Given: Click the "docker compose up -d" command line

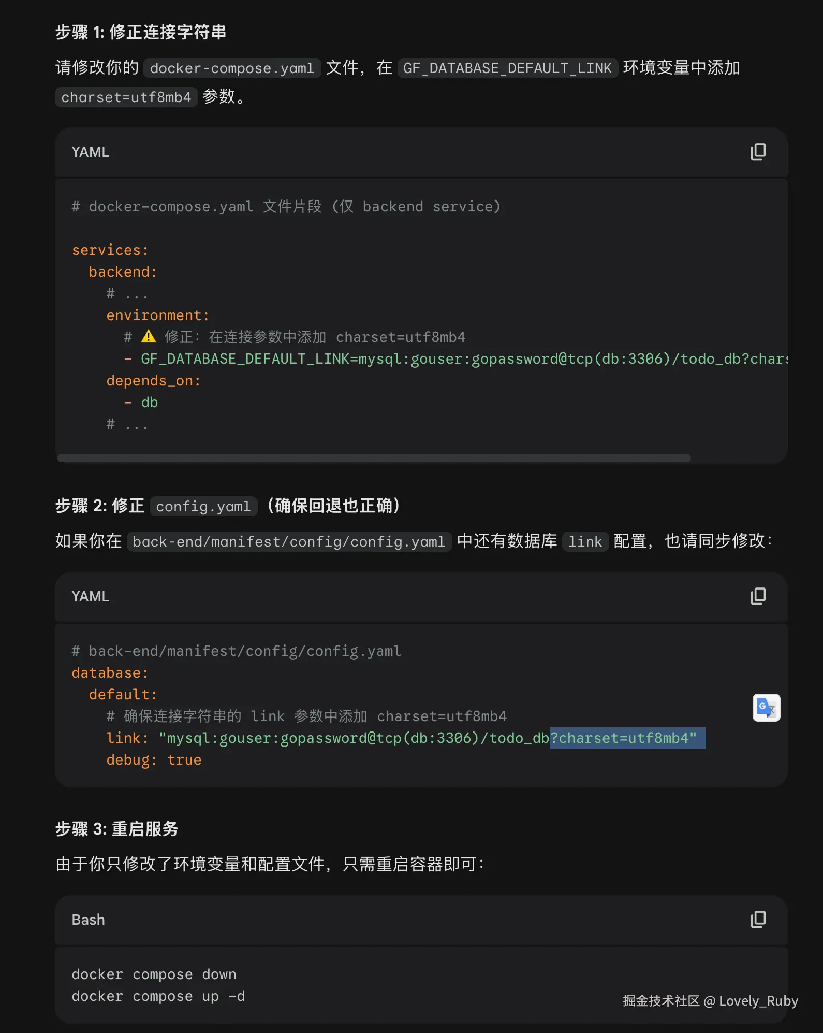Looking at the screenshot, I should point(158,996).
